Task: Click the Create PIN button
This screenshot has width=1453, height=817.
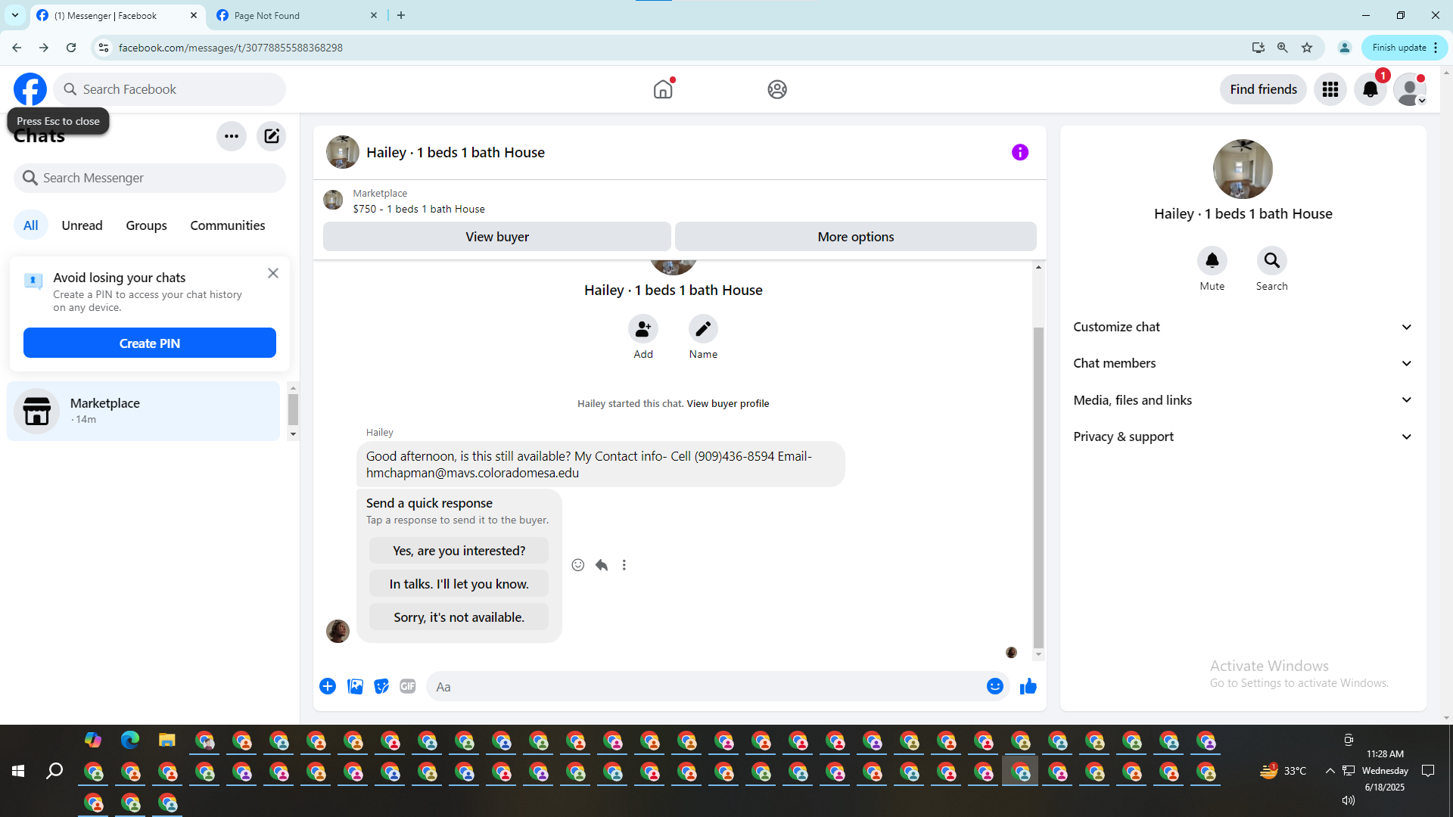Action: pos(149,343)
